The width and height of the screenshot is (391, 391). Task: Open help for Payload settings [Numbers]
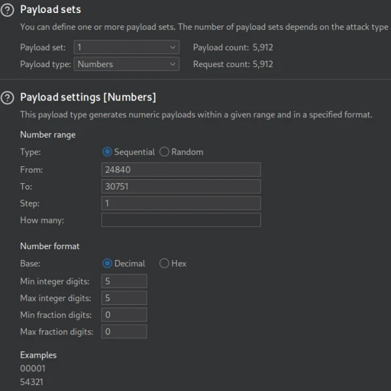[x=8, y=98]
